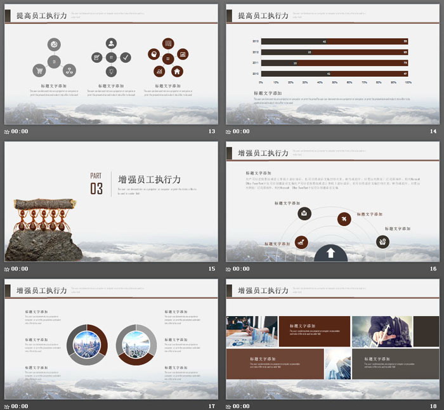Click the shopping cart icon on slide 13
The image size is (444, 410).
point(39,70)
